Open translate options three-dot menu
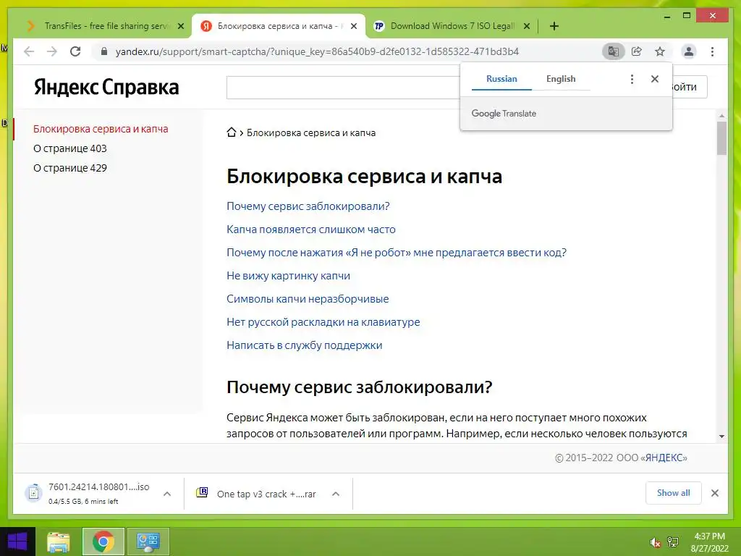741x556 pixels. click(632, 79)
